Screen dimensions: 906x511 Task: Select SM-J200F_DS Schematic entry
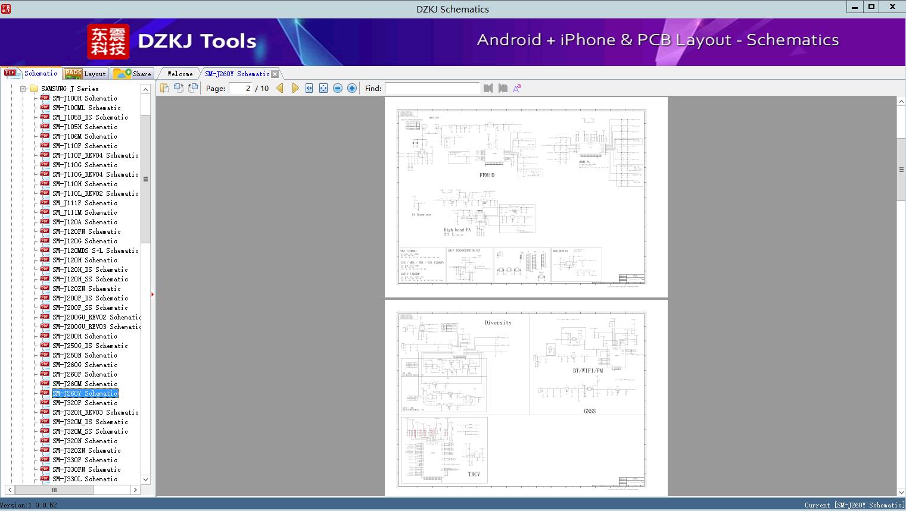[x=90, y=298]
